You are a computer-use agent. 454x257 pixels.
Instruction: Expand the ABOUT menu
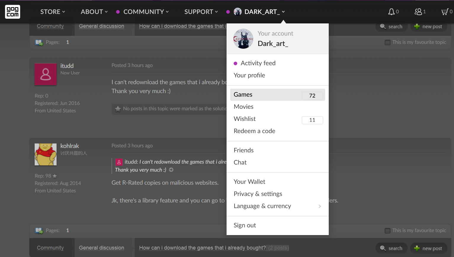(x=94, y=12)
